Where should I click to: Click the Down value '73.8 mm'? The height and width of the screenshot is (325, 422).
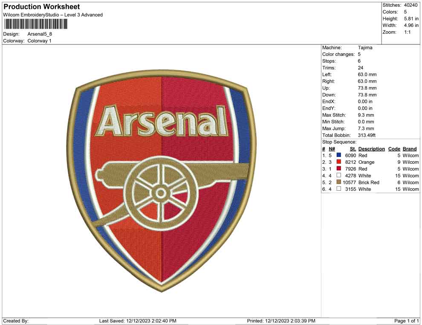(x=367, y=95)
